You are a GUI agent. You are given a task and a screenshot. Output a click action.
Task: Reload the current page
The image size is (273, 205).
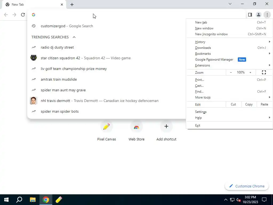(23, 15)
